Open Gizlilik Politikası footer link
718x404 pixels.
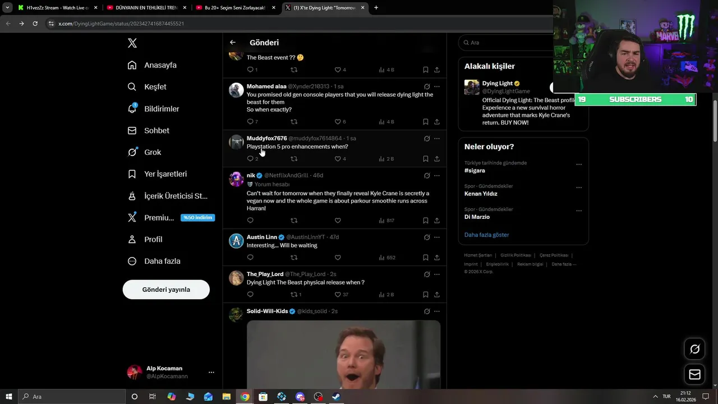[x=515, y=255]
